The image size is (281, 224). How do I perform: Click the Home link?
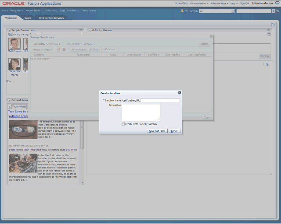pyautogui.click(x=5, y=10)
